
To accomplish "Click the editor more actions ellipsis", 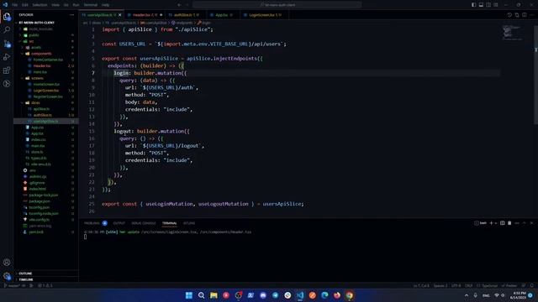I will tap(531, 15).
